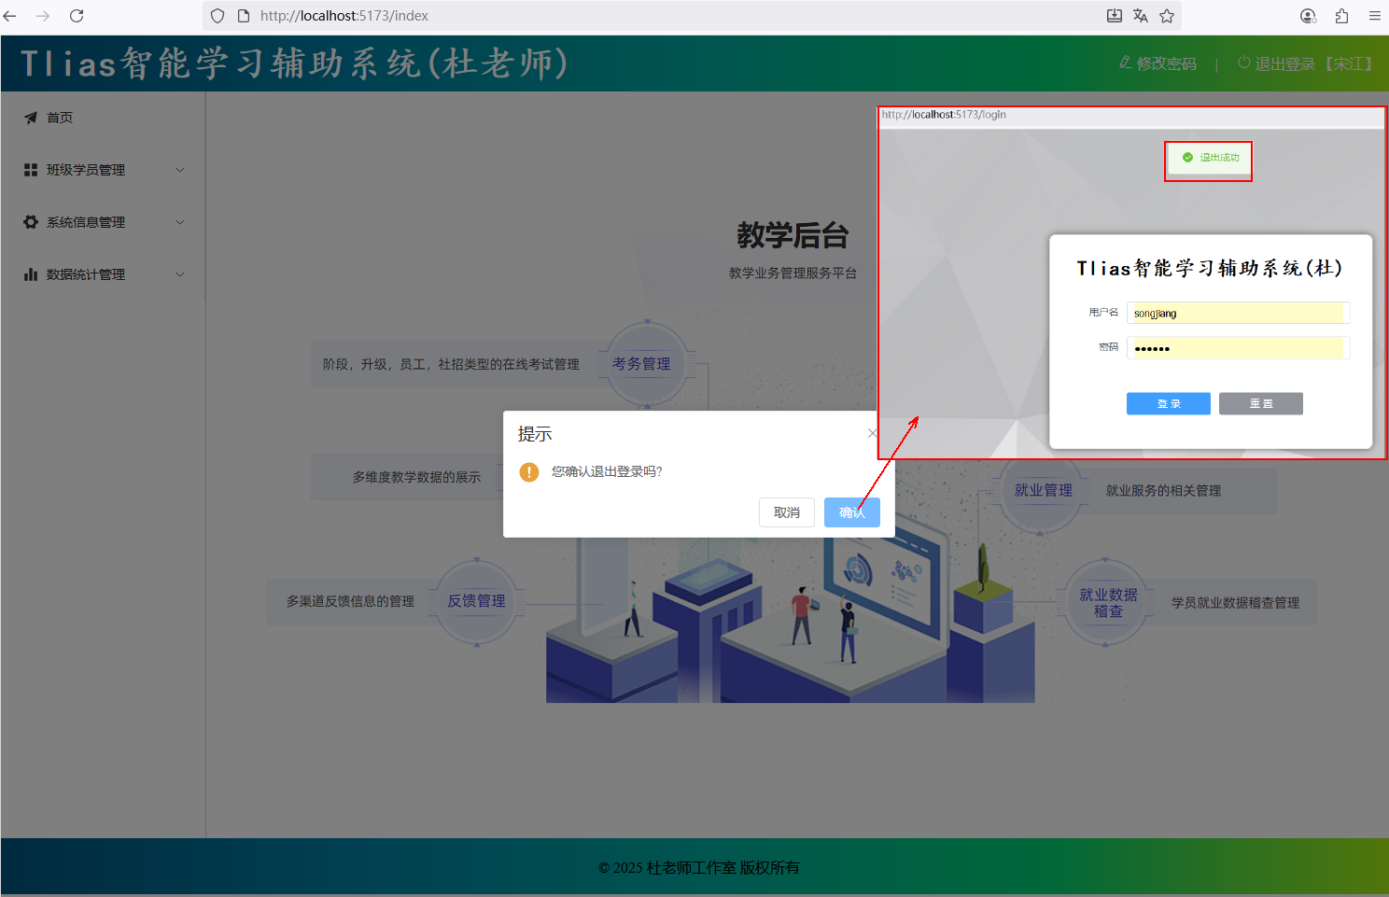Click the translate page icon

tap(1140, 16)
